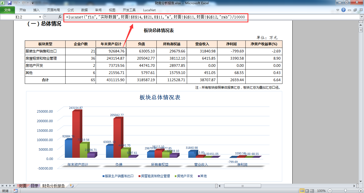Switch to the 目录 sheet tab
Viewport: 364px width, 193px height.
(x=34, y=186)
